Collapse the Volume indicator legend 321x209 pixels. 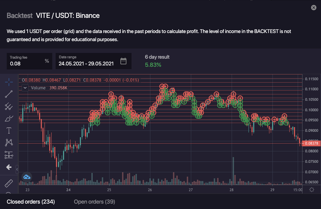coord(25,88)
